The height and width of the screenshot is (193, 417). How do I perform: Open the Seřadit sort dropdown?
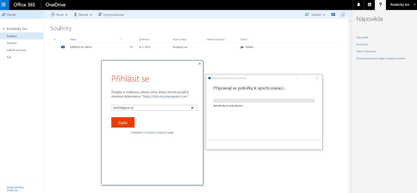point(315,15)
